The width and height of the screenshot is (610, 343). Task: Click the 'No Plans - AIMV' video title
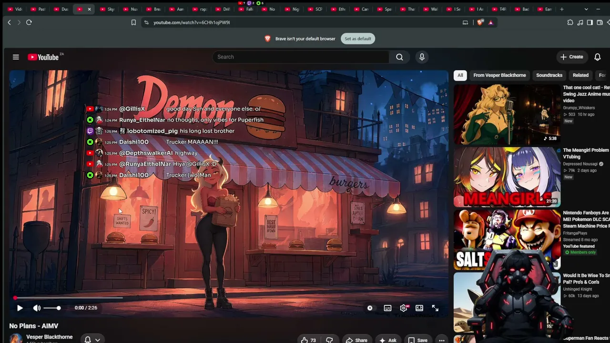(34, 326)
